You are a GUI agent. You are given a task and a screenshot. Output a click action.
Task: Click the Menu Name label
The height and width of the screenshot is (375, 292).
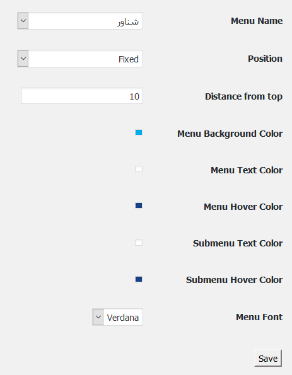pyautogui.click(x=257, y=21)
